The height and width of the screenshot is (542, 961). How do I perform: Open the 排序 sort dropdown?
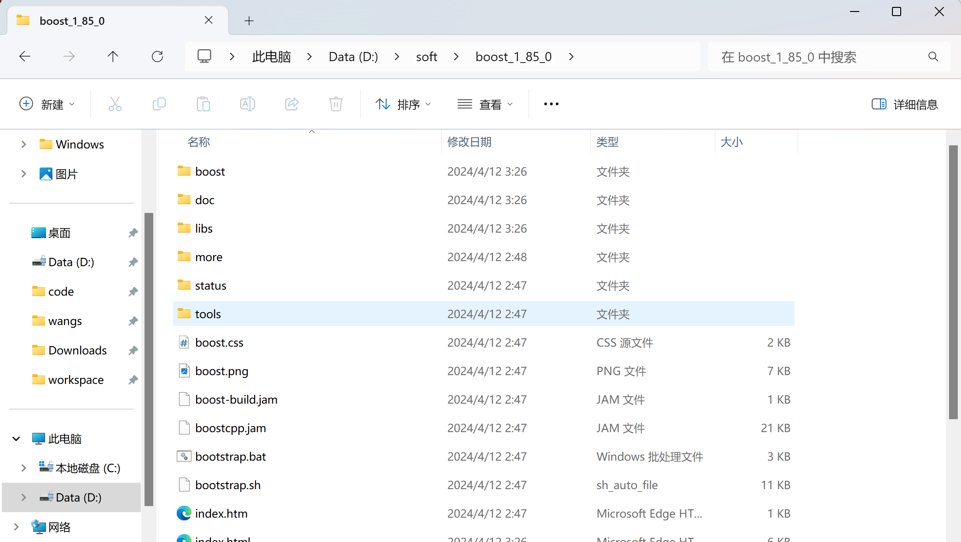(x=404, y=104)
